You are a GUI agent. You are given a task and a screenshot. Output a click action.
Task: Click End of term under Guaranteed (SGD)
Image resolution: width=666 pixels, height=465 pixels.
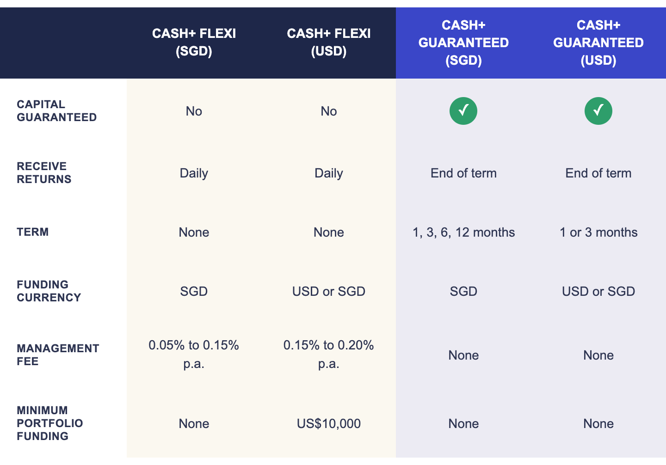click(463, 173)
